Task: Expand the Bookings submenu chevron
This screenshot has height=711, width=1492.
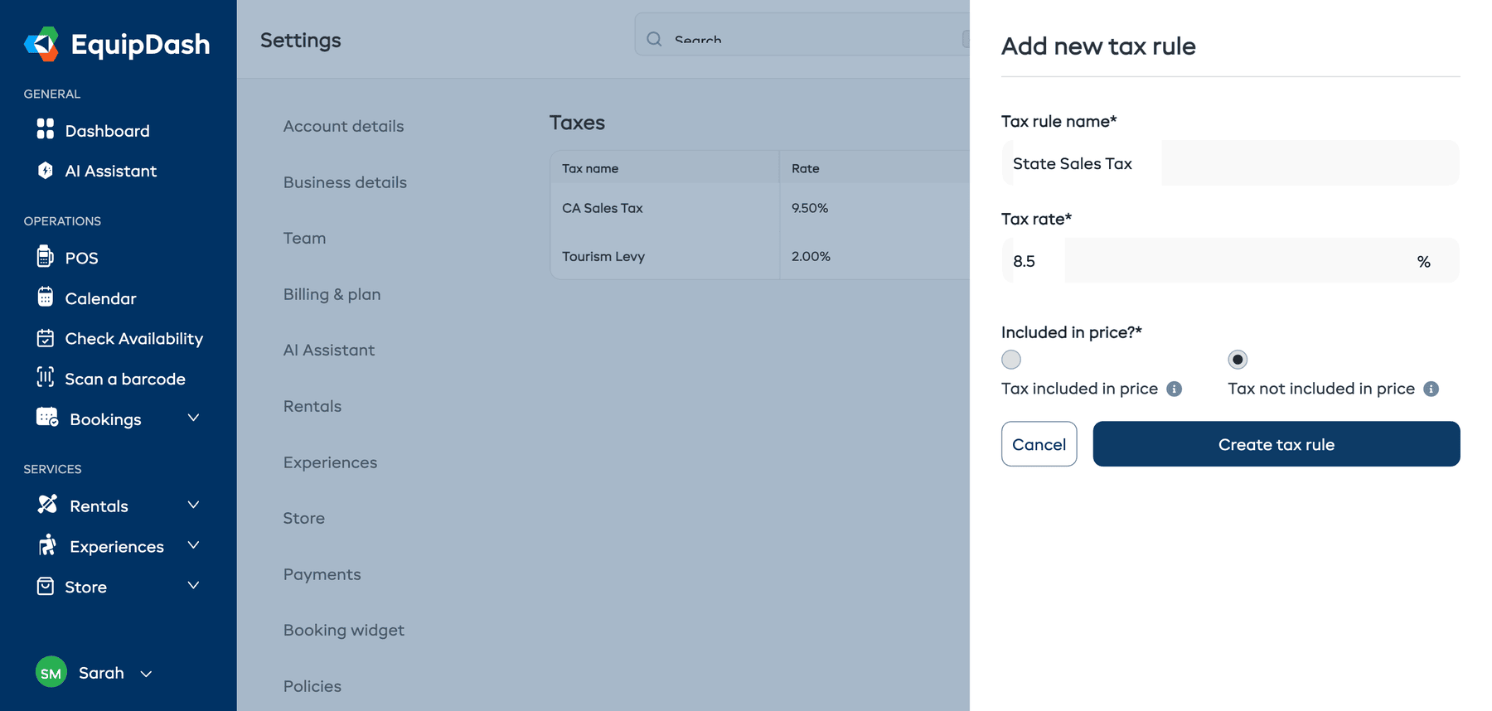Action: (193, 418)
